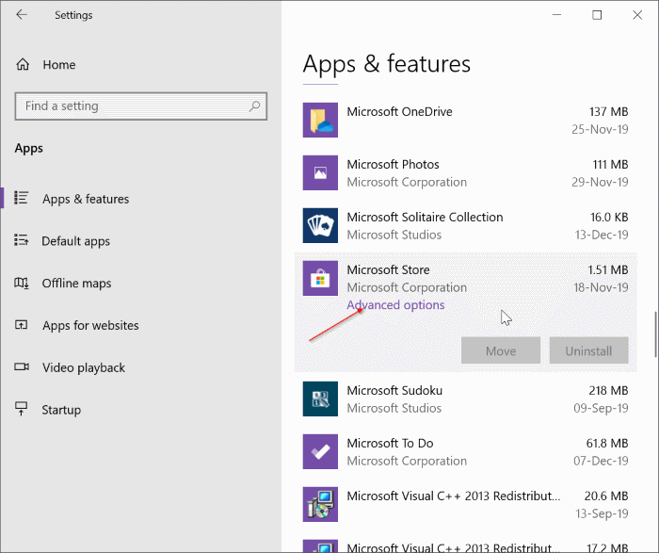The image size is (659, 553).
Task: Open Apps & features section
Action: coord(86,199)
